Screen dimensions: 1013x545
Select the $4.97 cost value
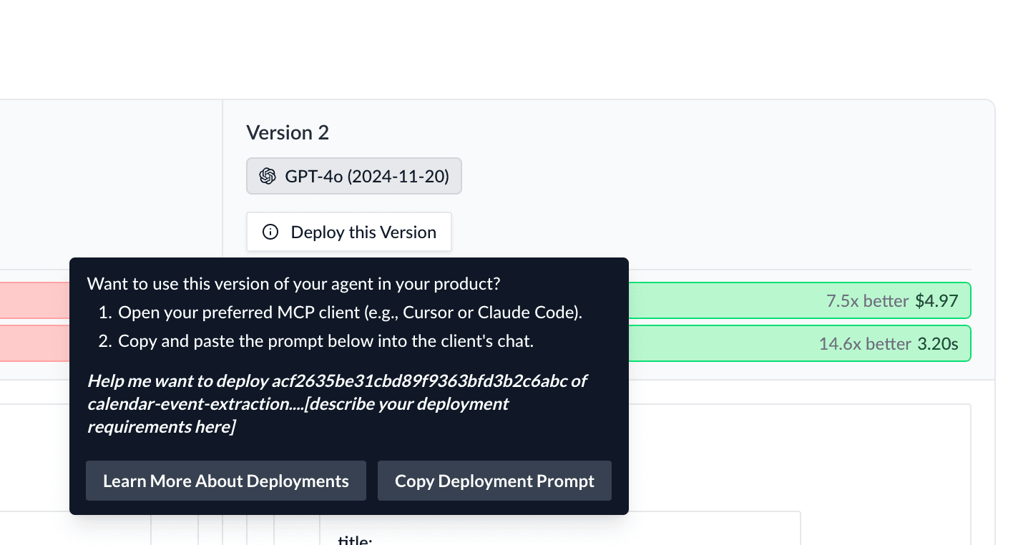(938, 300)
